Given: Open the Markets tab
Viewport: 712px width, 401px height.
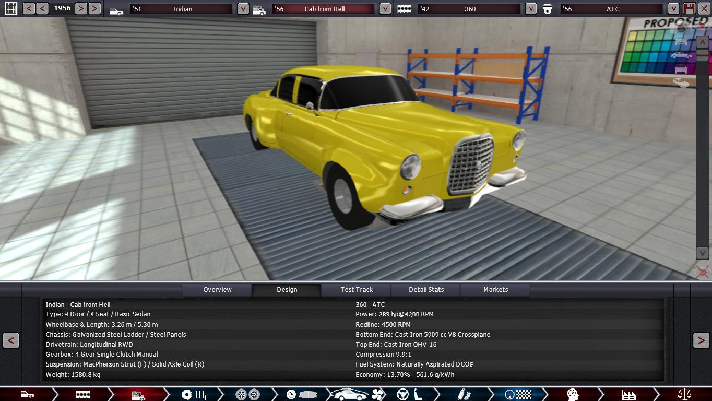Looking at the screenshot, I should coord(495,290).
